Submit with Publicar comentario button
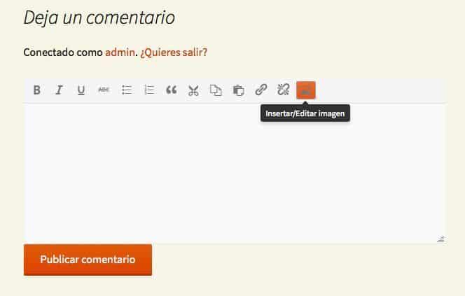This screenshot has height=296, width=465. (88, 260)
